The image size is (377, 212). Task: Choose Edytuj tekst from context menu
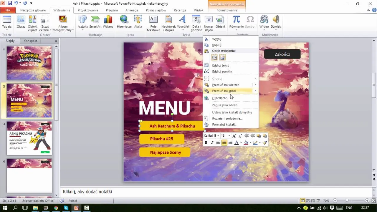tap(220, 65)
